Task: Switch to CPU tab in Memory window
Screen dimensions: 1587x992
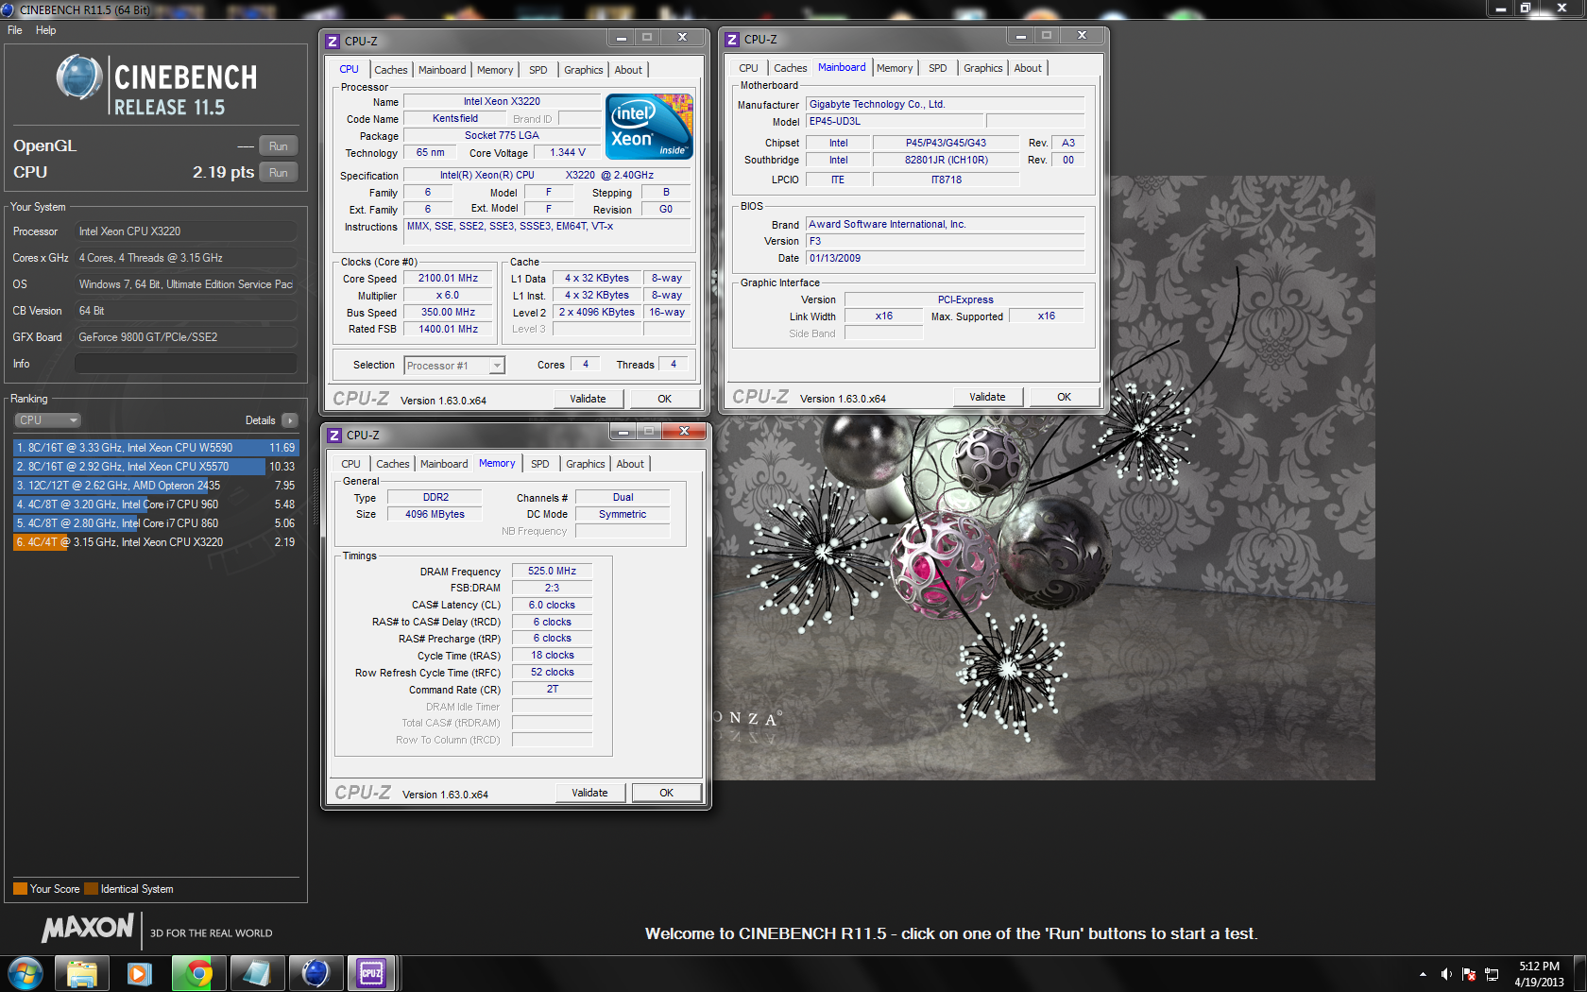Action: coord(350,464)
